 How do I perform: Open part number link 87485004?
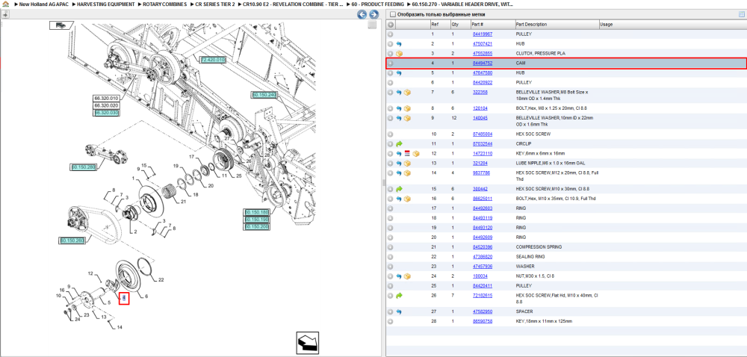click(x=482, y=134)
